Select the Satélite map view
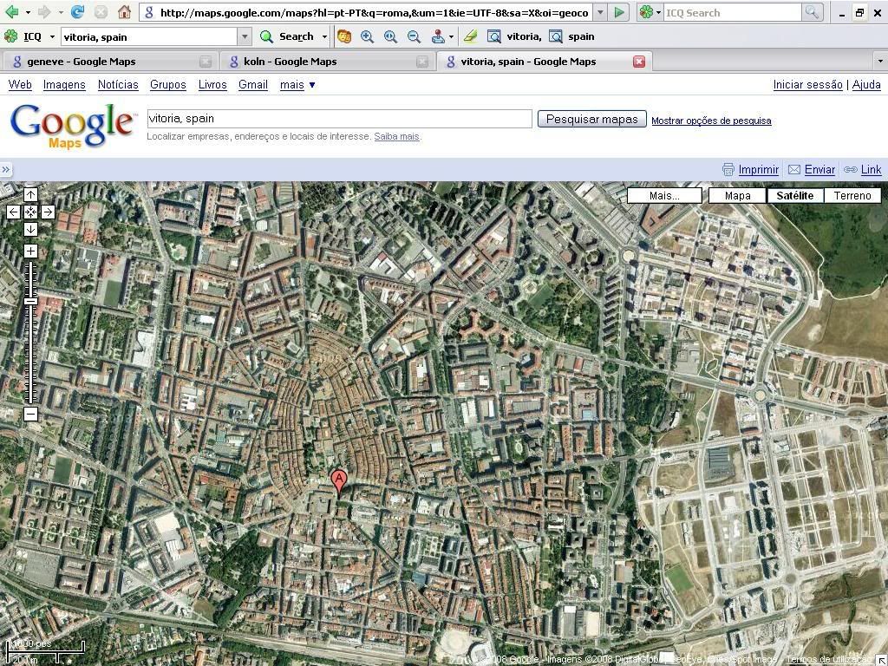The height and width of the screenshot is (666, 888). tap(794, 196)
